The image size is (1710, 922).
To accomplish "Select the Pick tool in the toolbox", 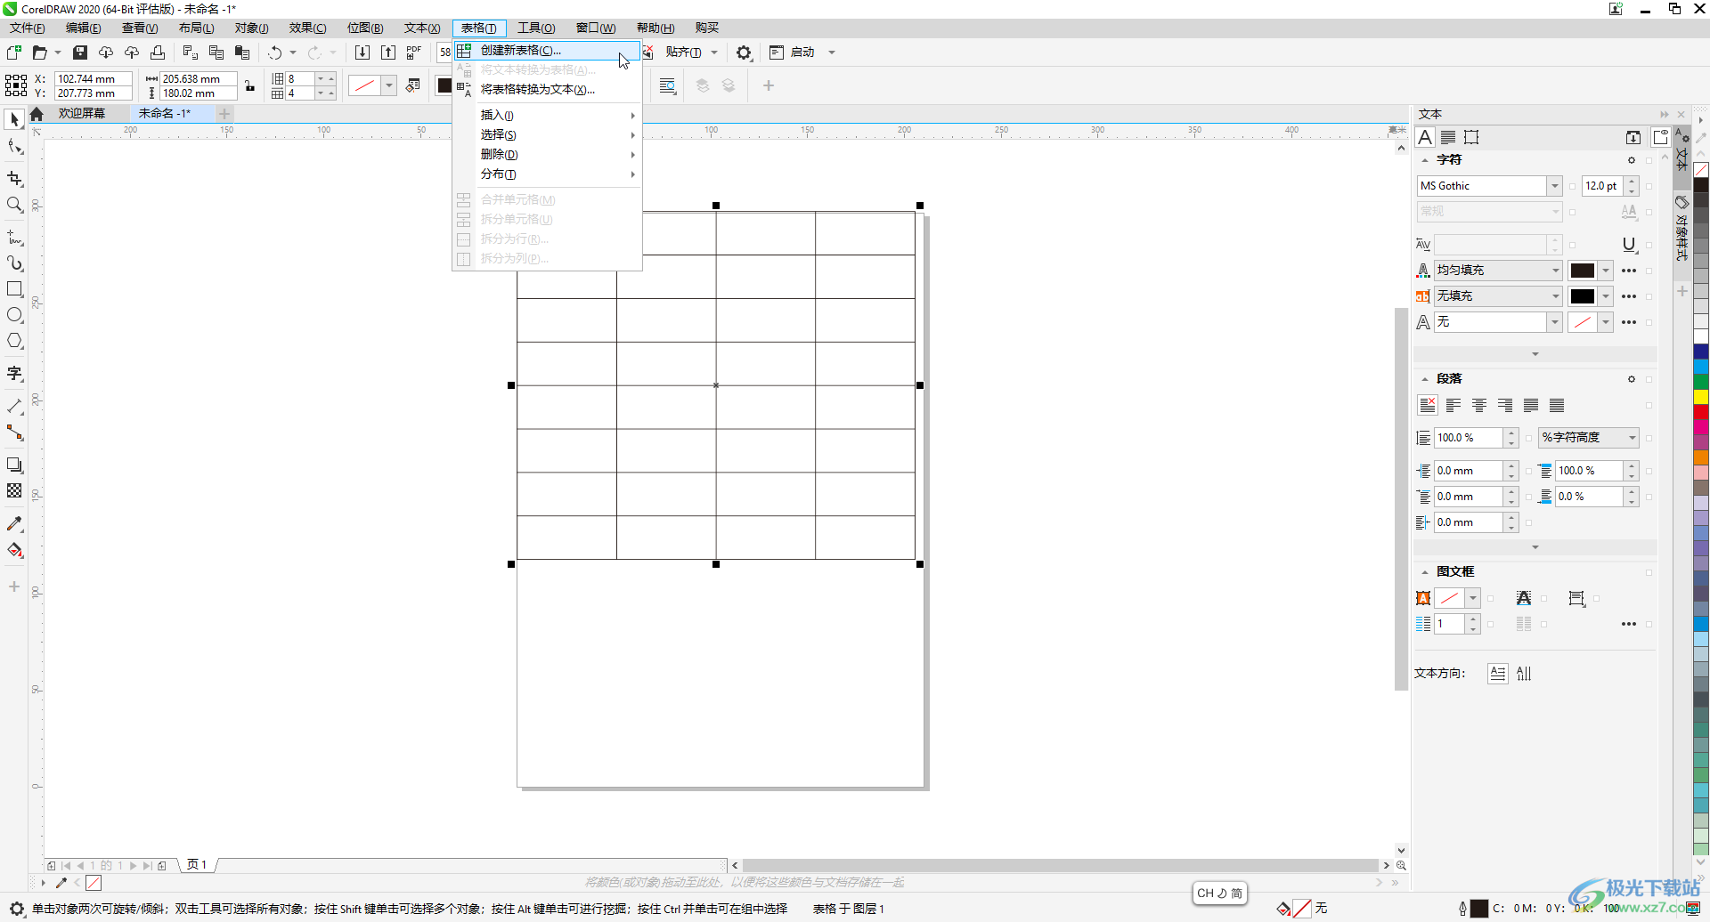I will (14, 119).
